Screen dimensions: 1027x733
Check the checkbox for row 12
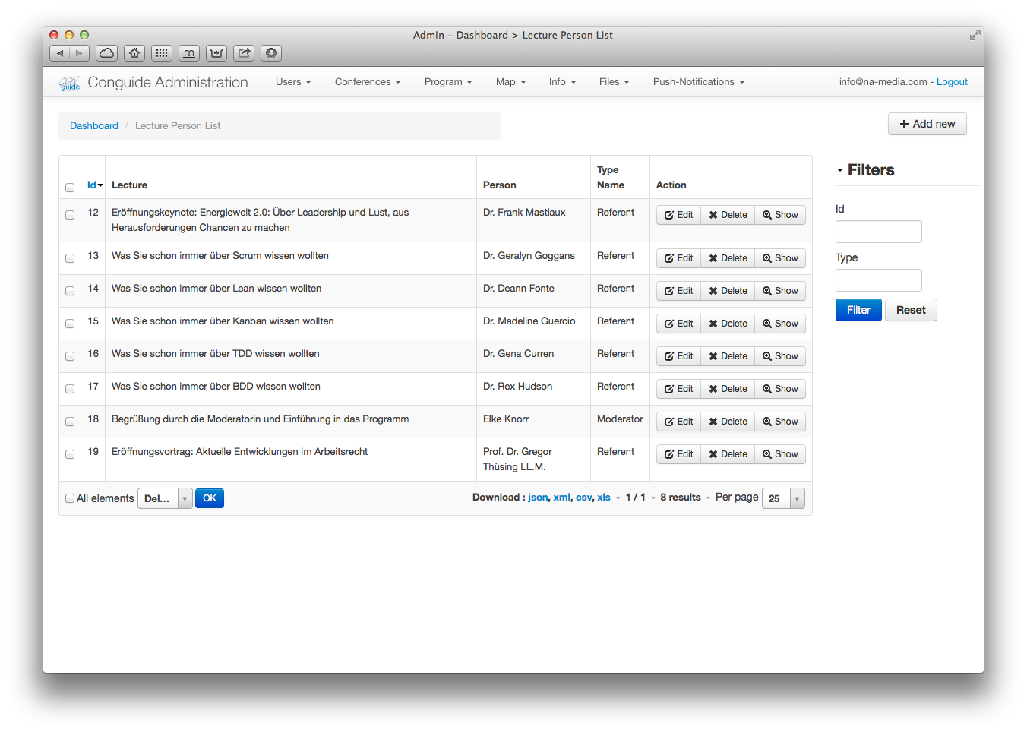(70, 215)
